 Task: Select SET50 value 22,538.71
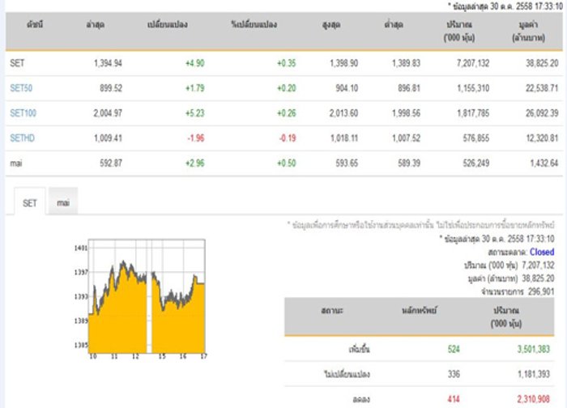[542, 87]
